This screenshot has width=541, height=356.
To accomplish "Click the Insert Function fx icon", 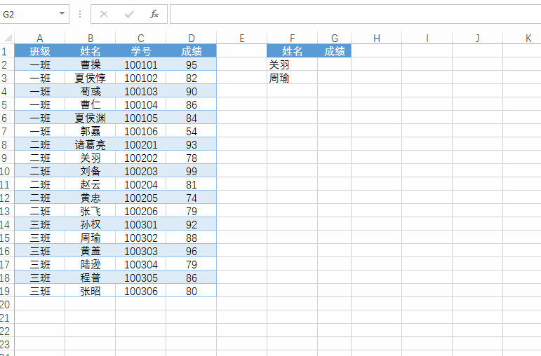I will (x=154, y=14).
